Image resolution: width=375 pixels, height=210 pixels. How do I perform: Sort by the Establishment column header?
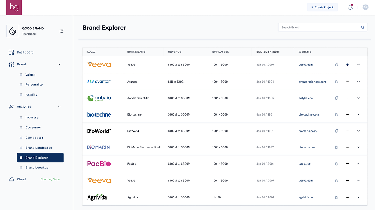[x=268, y=52]
